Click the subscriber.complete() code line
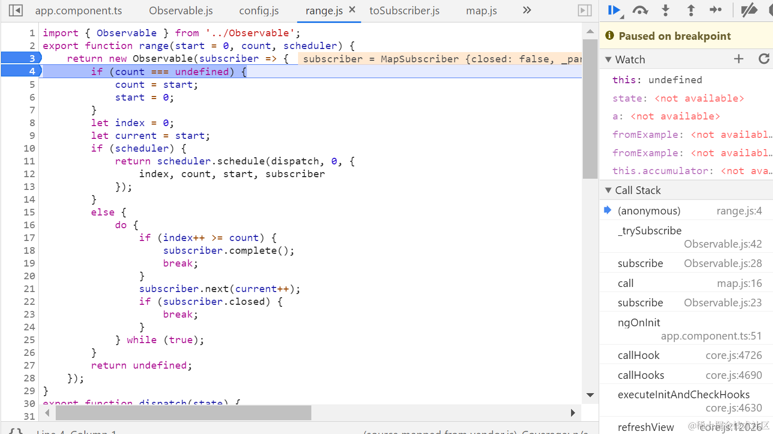 tap(229, 250)
